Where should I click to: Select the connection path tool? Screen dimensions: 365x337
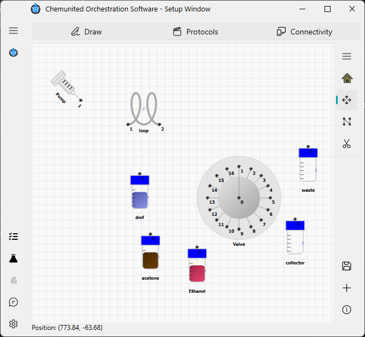[346, 122]
